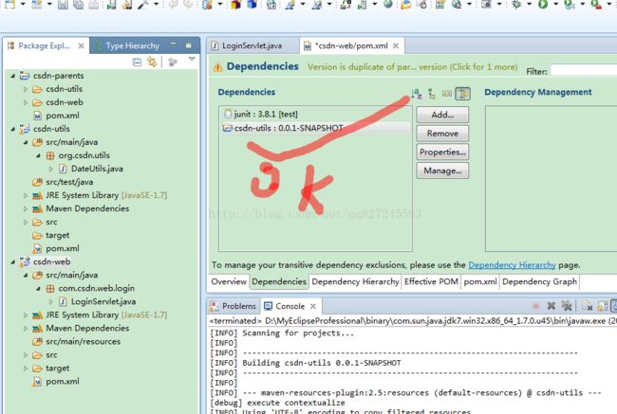This screenshot has height=414, width=617.
Task: Close the Package Explorer tab
Action: tap(81, 46)
